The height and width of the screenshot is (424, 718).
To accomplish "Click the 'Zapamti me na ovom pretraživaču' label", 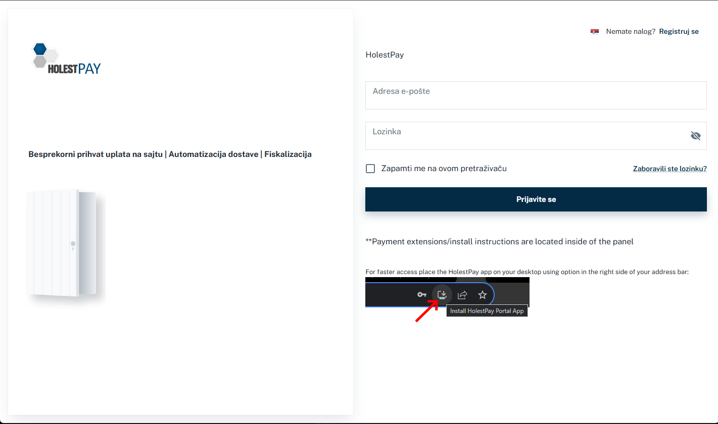I will coord(444,169).
